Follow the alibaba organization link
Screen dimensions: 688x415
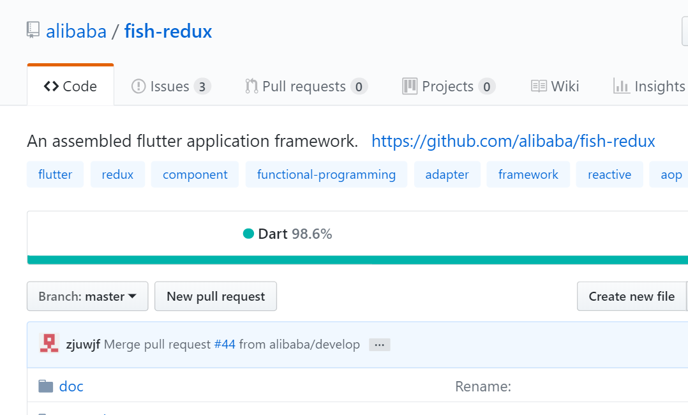pos(76,31)
